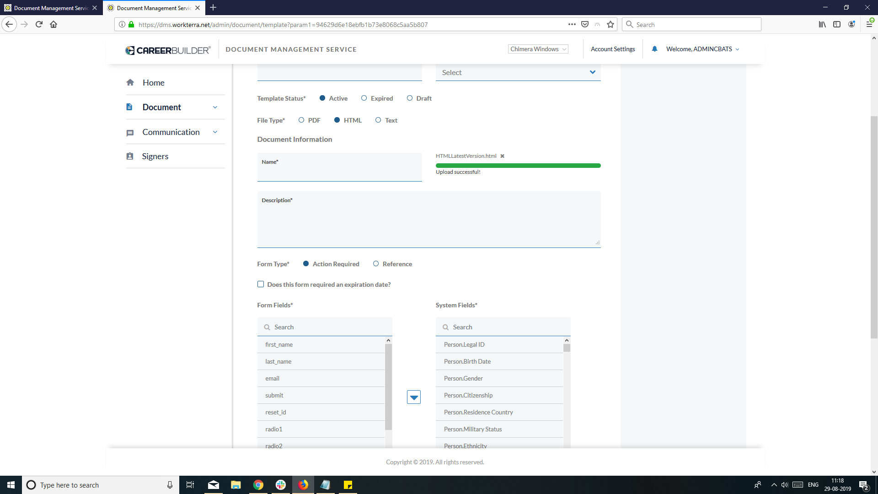The height and width of the screenshot is (494, 878).
Task: Open Account Settings link
Action: click(x=612, y=49)
